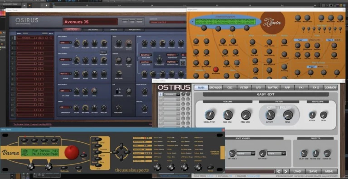Image resolution: width=348 pixels, height=179 pixels.
Task: Click the red value dial on Vavra
Action: tap(72, 152)
